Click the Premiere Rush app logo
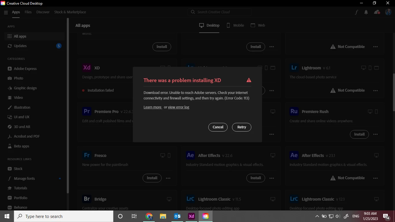395x222 pixels. click(x=294, y=111)
